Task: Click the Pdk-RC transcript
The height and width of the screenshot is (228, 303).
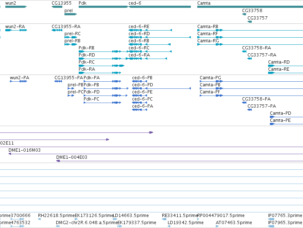Action: tap(101, 66)
